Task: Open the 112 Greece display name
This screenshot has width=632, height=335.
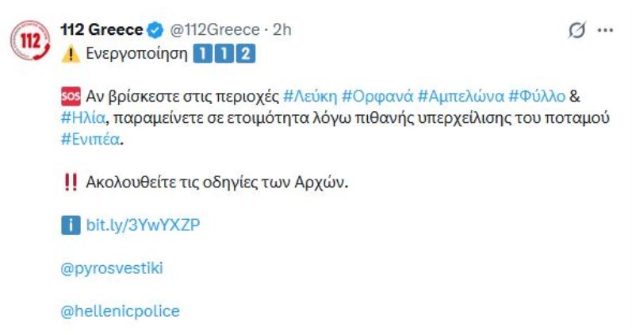Action: 102,30
